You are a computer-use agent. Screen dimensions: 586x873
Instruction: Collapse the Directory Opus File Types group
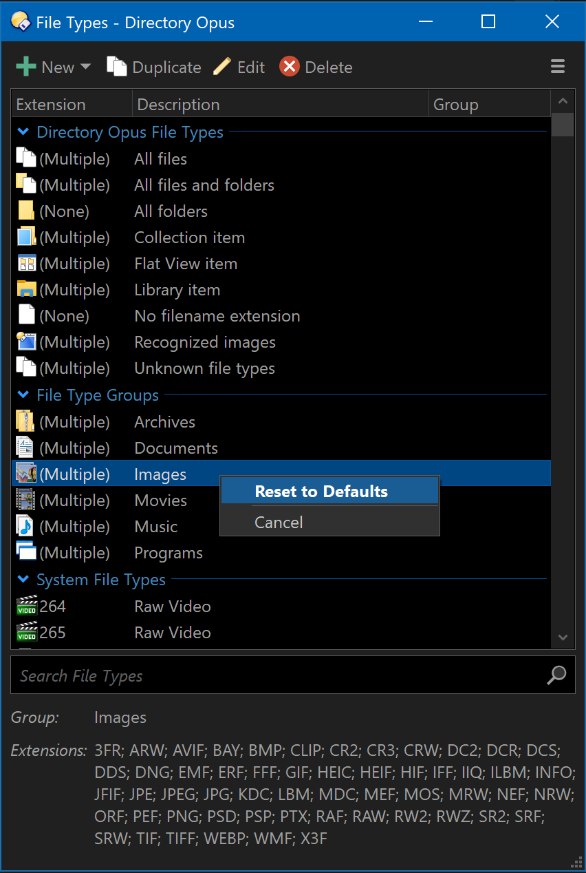[23, 132]
